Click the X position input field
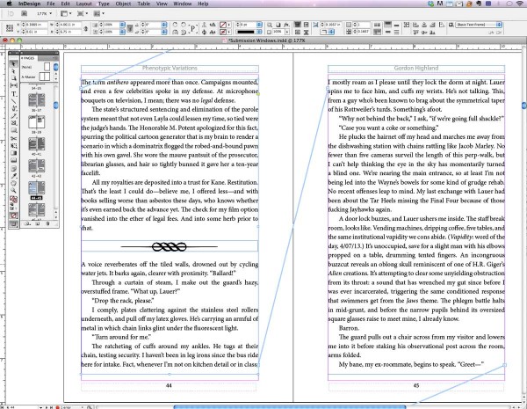This screenshot has width=527, height=409. coord(36,25)
